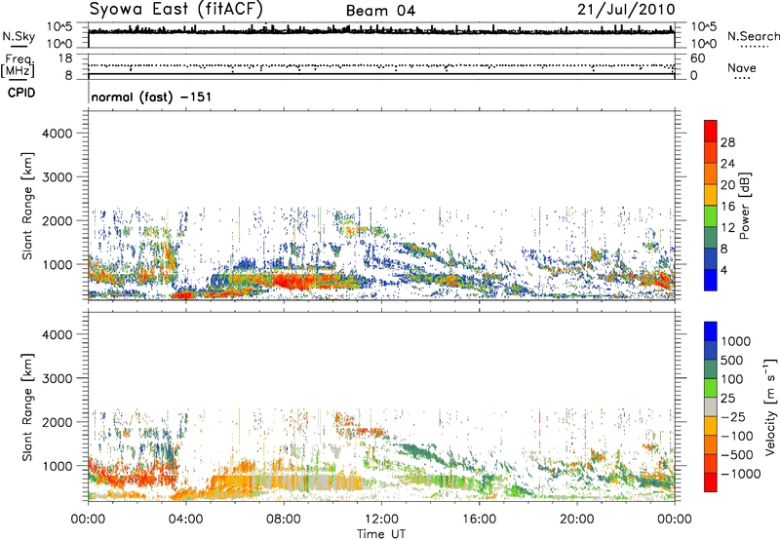Click the '12:00' time axis tick label
780x540 pixels.
click(x=381, y=520)
